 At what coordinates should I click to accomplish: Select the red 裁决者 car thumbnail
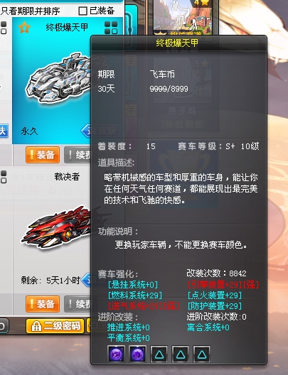56,227
